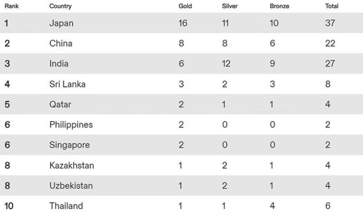Select the China country name
Image resolution: width=363 pixels, height=215 pixels.
click(61, 43)
